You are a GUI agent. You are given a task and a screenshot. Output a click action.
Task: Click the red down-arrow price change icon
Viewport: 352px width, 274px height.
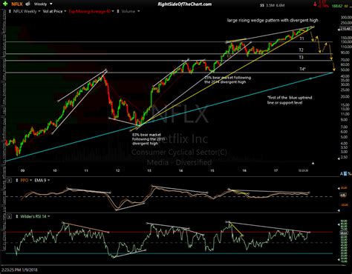tap(315, 4)
